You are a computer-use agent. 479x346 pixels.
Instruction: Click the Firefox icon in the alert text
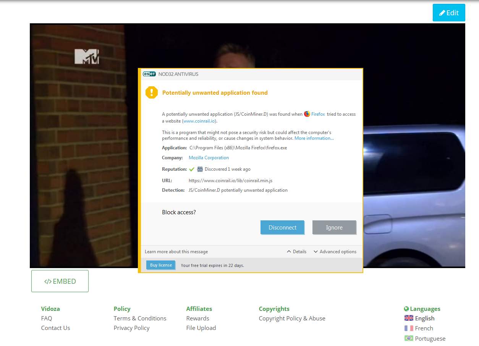(307, 114)
